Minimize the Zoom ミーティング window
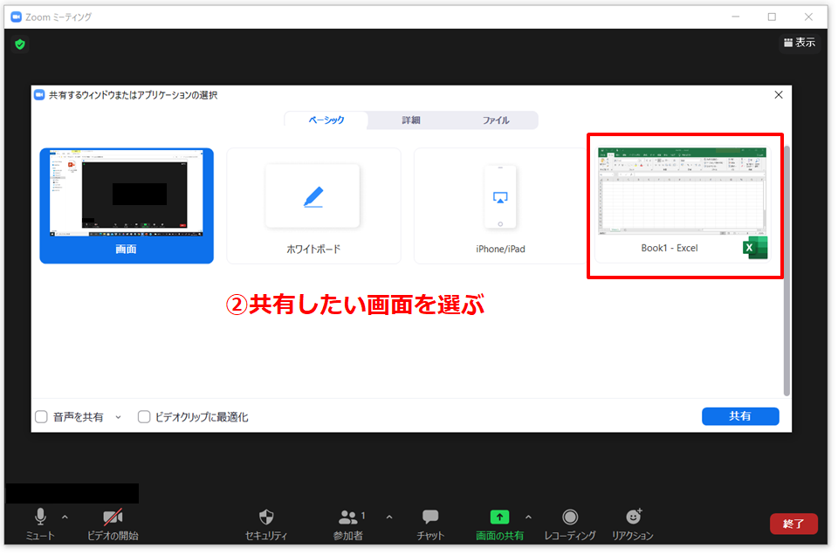This screenshot has height=555, width=838. [x=736, y=17]
